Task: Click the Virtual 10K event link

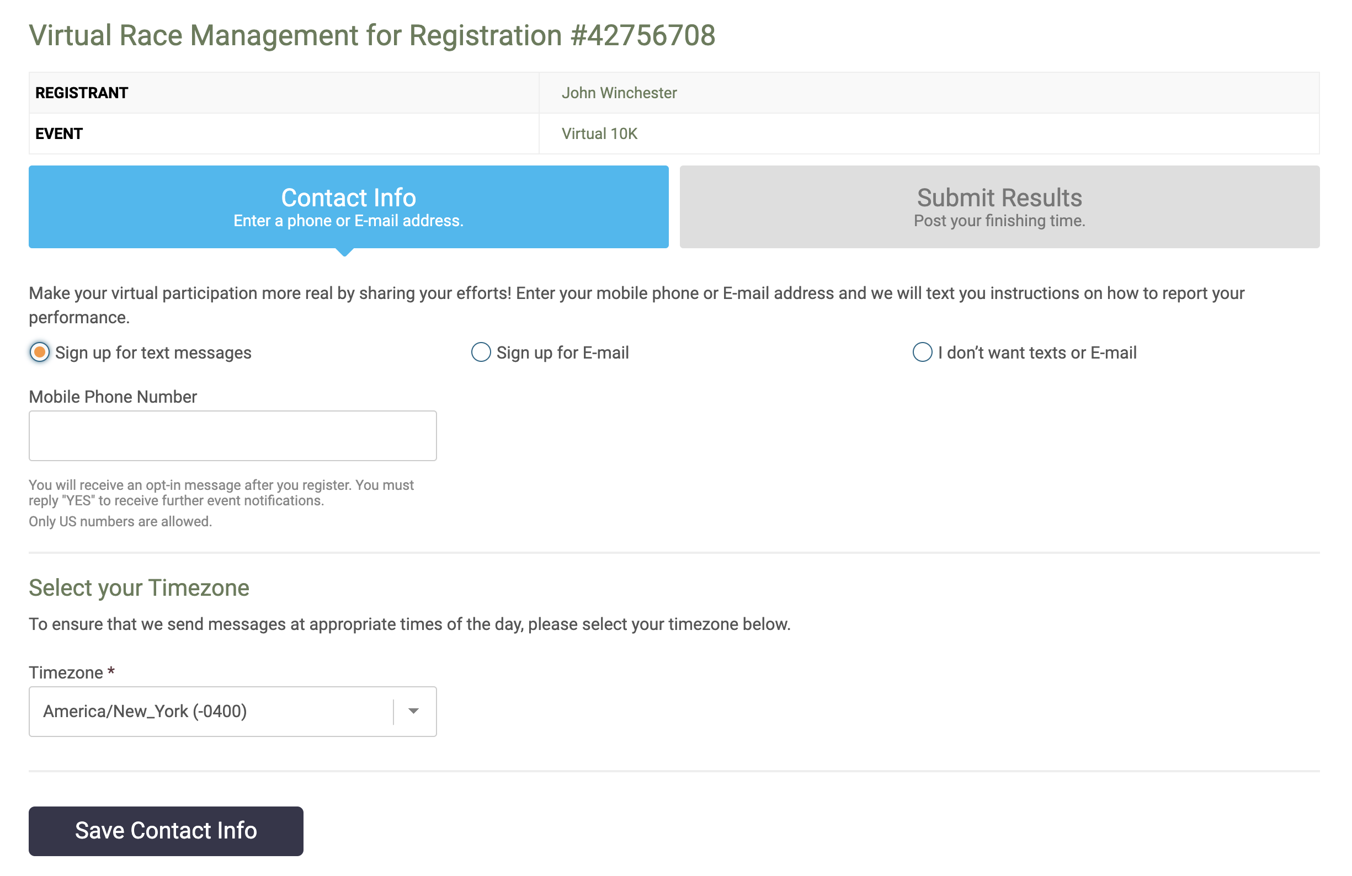Action: click(x=598, y=133)
